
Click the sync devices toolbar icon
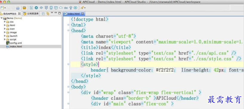point(46,8)
